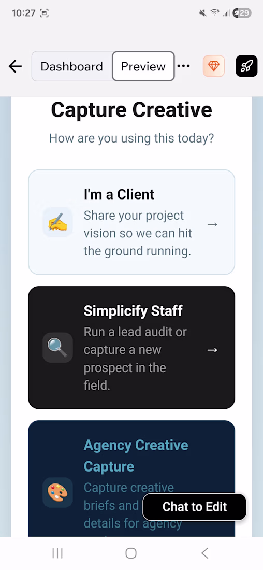Open the Agency Creative Capture heading

coord(136,455)
